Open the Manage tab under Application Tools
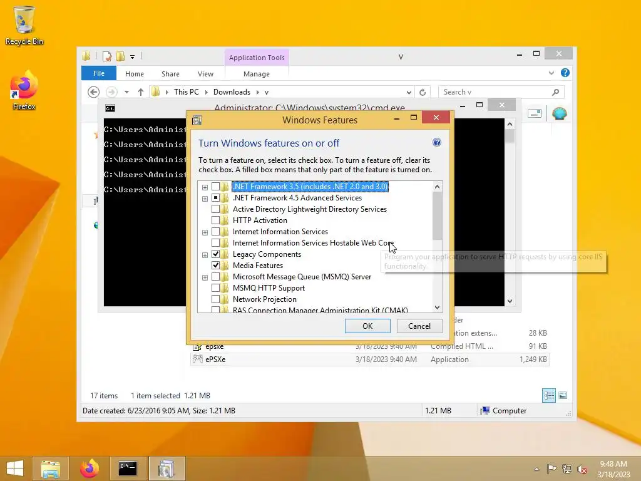 click(x=256, y=74)
